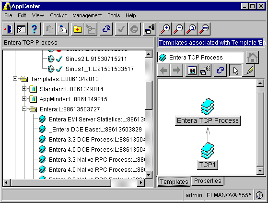Image resolution: width=268 pixels, height=203 pixels.
Task: Click the zoom out magnifier icon
Action: [178, 29]
